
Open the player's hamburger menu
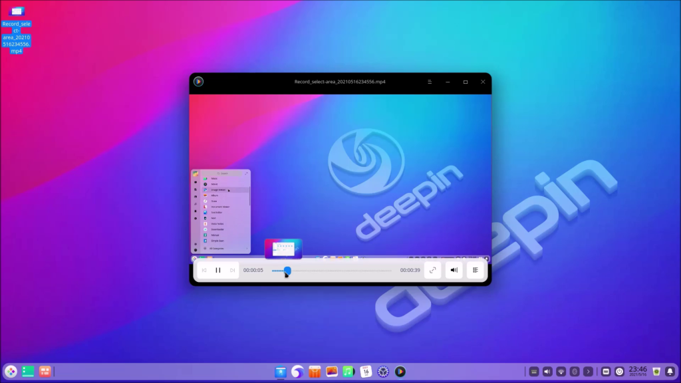[x=430, y=82]
